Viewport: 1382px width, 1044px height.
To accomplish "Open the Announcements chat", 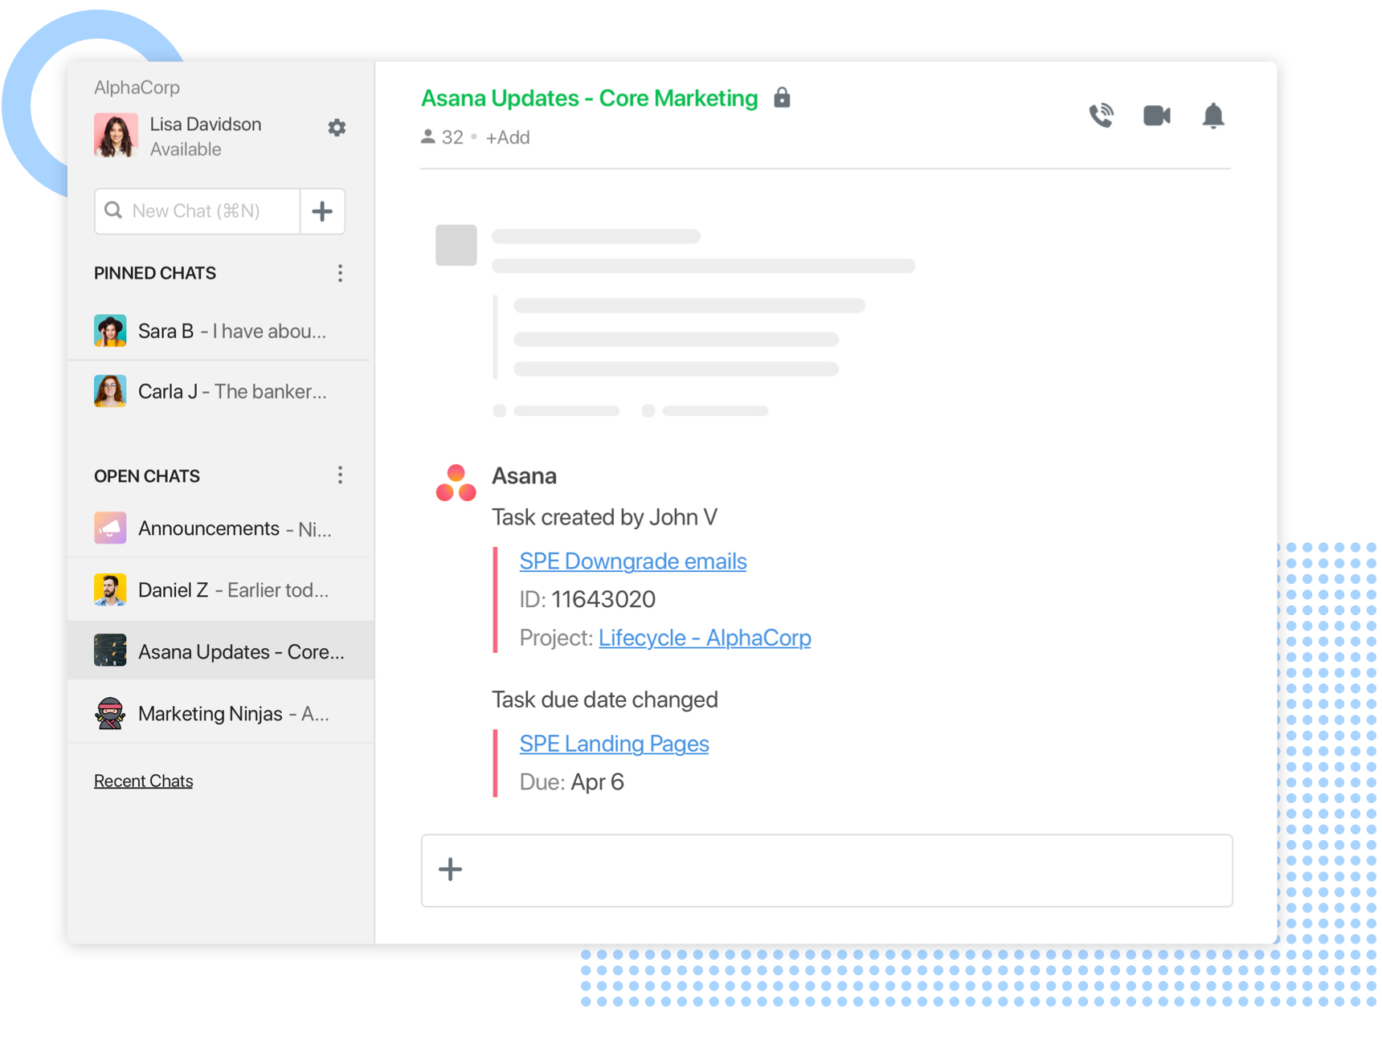I will pos(220,528).
